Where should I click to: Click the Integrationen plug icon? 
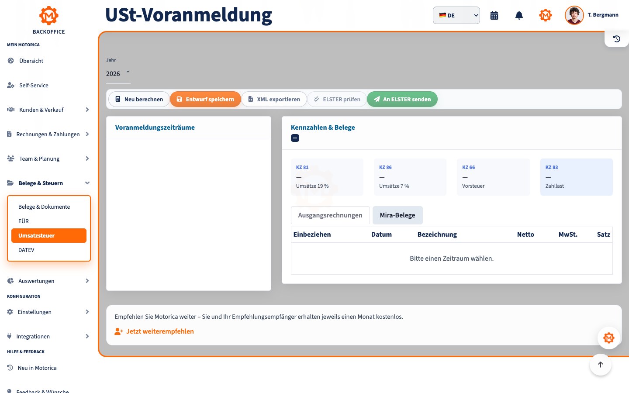point(9,336)
